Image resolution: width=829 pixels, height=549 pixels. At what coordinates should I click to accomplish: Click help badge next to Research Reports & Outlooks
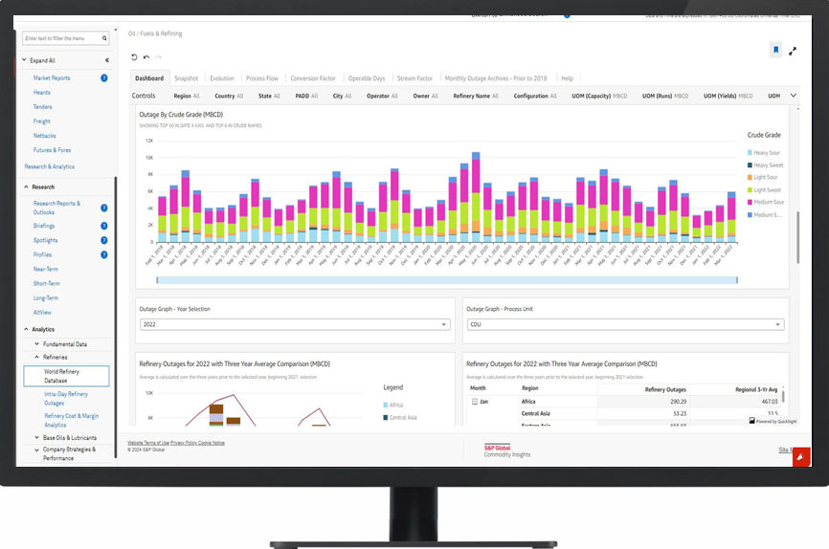(104, 208)
